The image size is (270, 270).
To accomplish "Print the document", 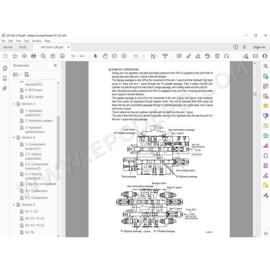I will 34,56.
